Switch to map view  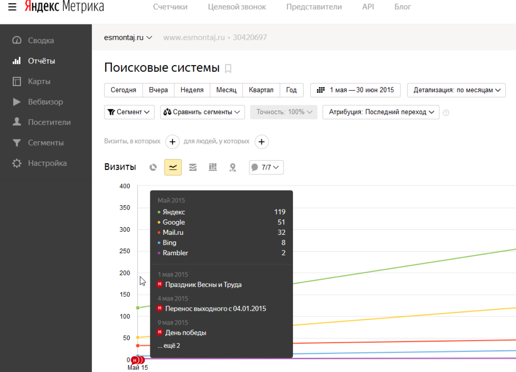coord(233,167)
